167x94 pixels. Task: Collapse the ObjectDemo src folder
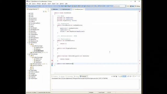pyautogui.click(x=29, y=44)
